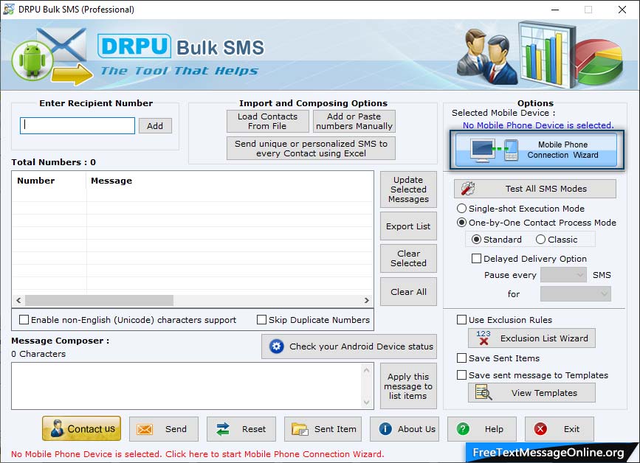Click the green-blue arrows Reset icon

(x=223, y=429)
